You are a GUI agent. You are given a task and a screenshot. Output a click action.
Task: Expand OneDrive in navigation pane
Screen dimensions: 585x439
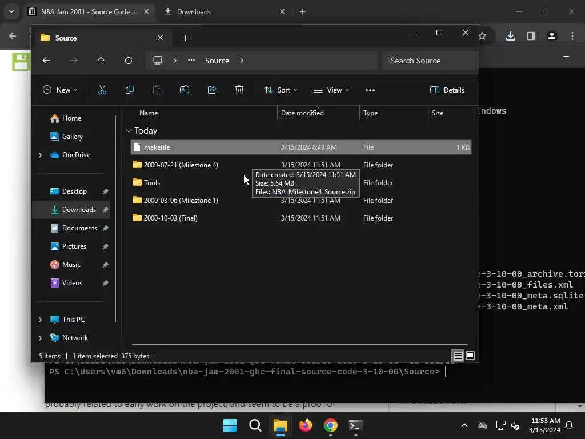point(41,155)
